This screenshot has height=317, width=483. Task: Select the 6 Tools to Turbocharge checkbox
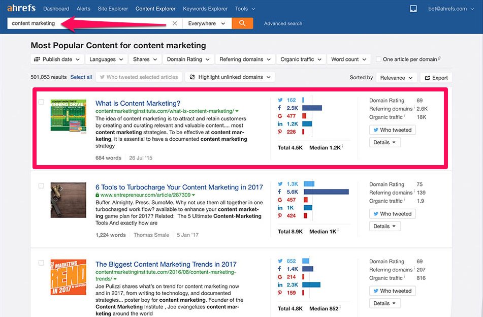click(41, 186)
